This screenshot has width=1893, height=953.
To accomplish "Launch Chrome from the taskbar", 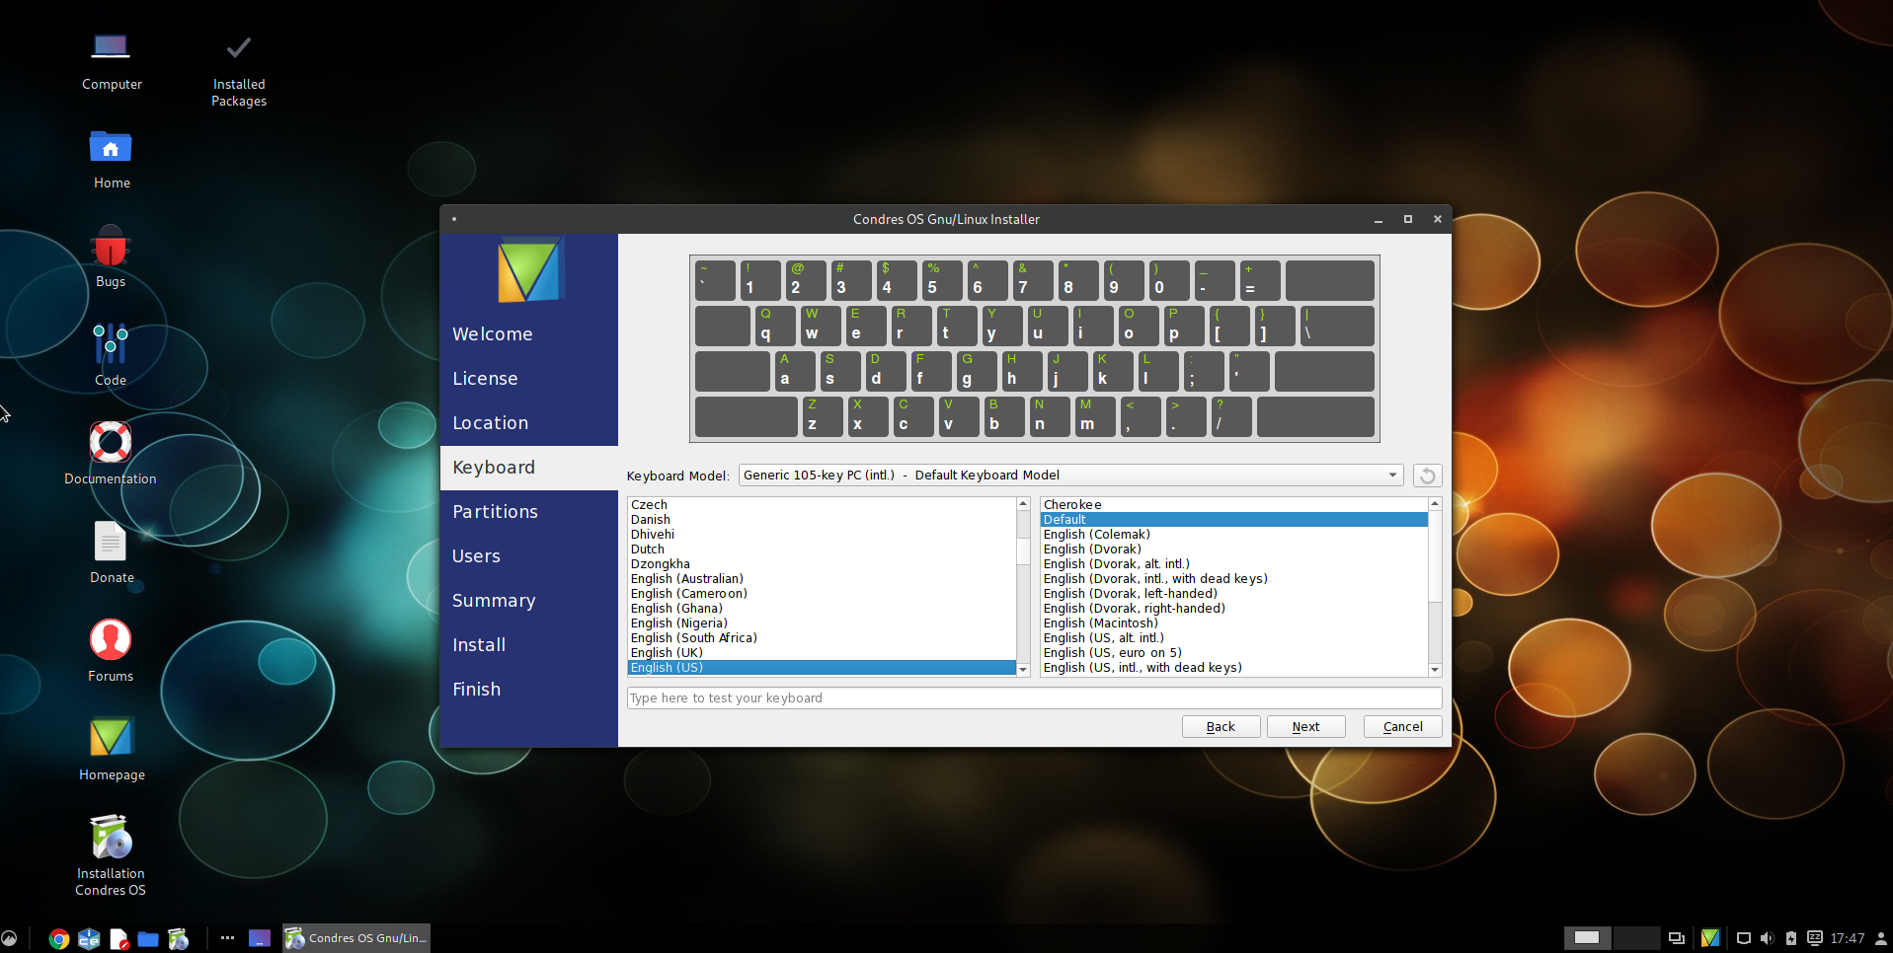I will 59,939.
